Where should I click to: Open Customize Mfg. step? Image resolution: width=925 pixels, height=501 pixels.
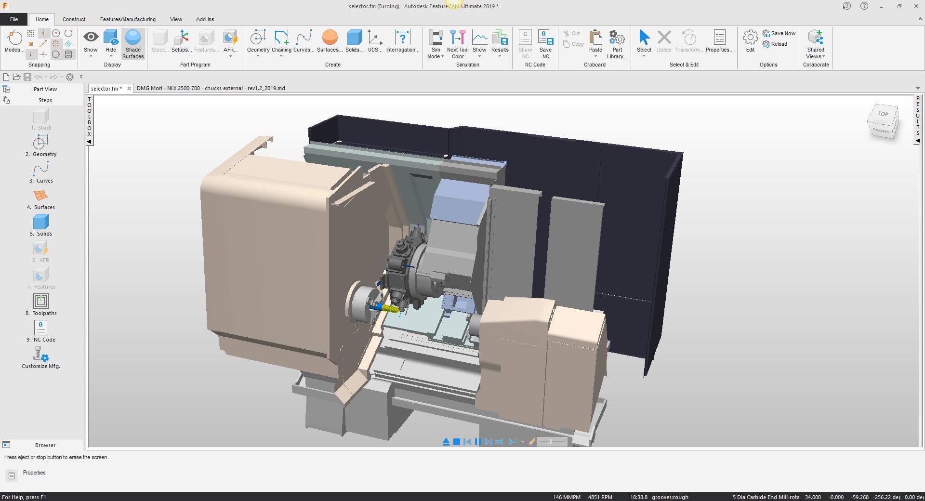click(x=41, y=358)
